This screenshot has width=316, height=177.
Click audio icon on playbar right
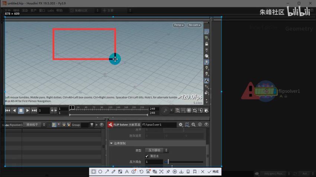pyautogui.click(x=200, y=110)
